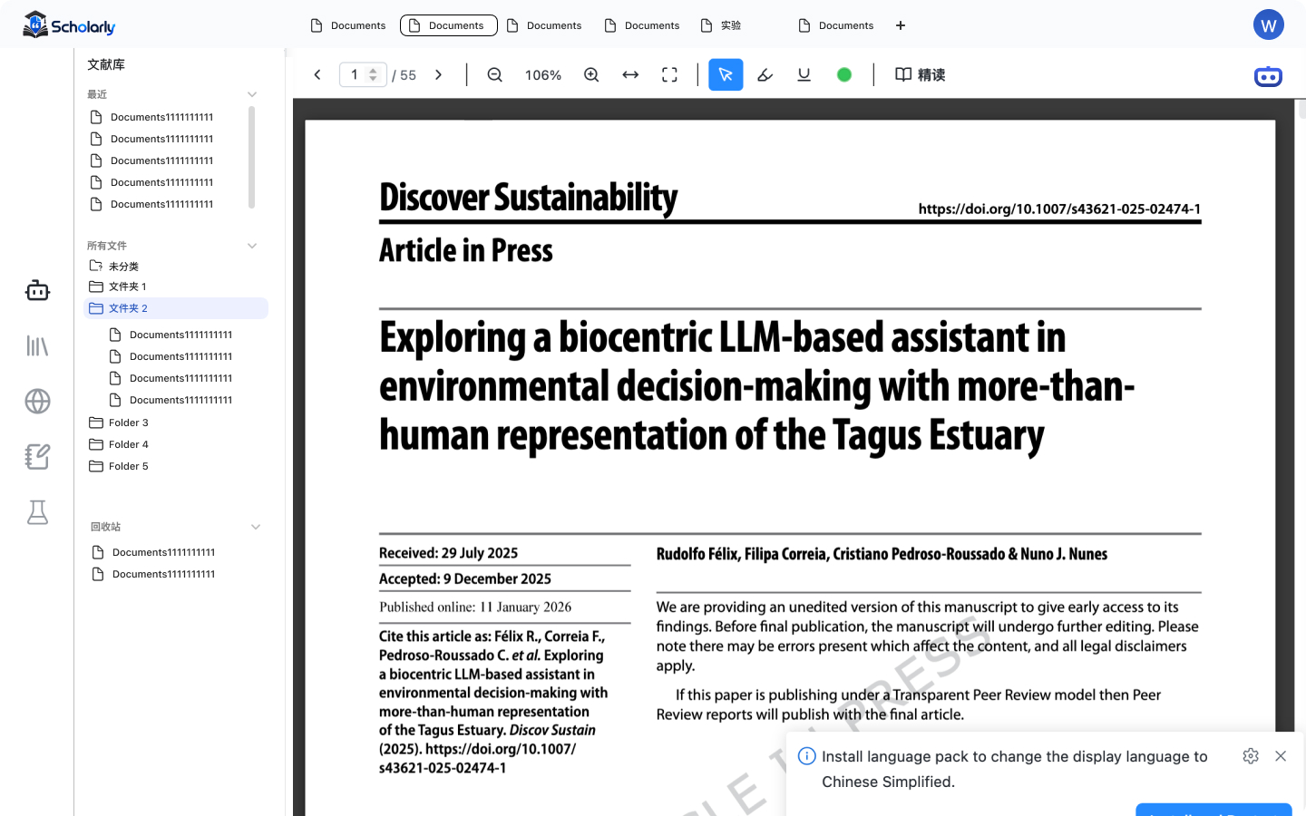1306x816 pixels.
Task: Enter fullscreen view of the PDF
Action: point(669,75)
